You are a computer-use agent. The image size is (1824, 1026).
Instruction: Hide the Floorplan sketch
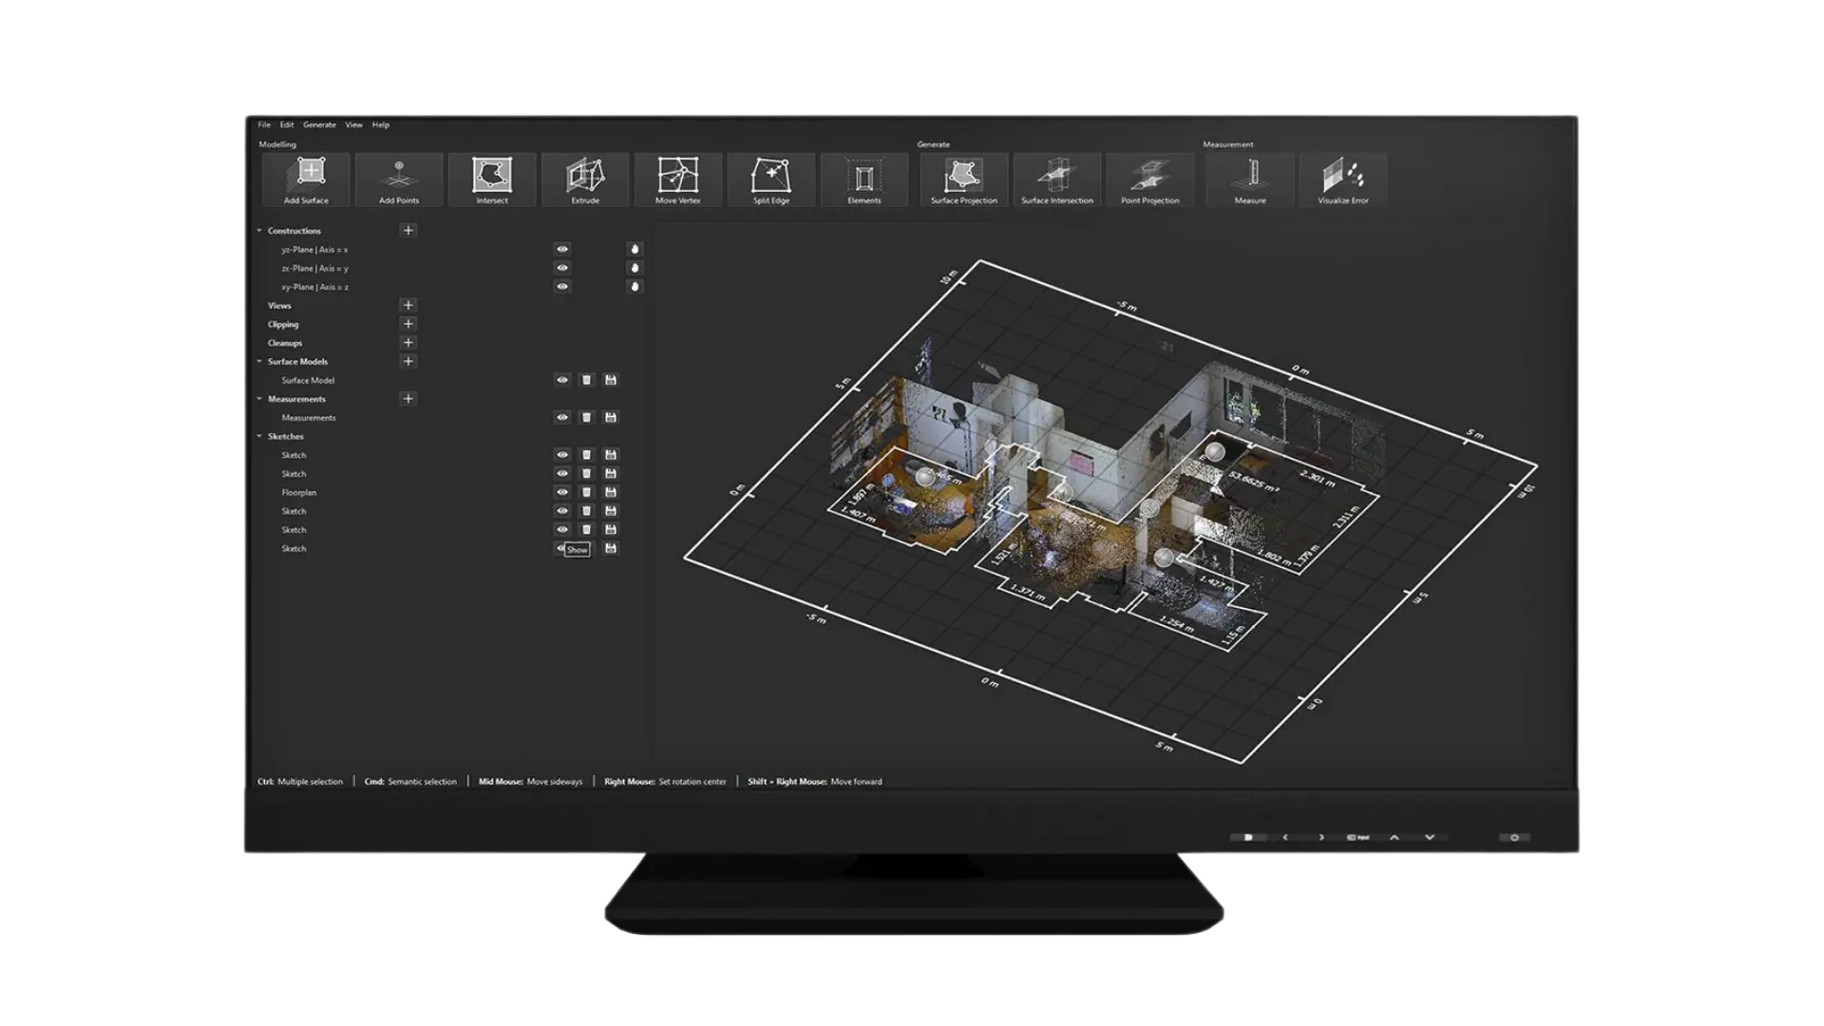tap(562, 492)
